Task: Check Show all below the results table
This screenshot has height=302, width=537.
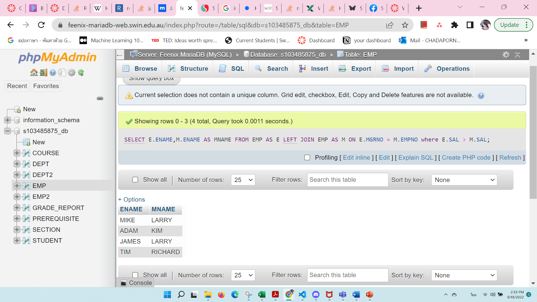Action: [x=135, y=275]
